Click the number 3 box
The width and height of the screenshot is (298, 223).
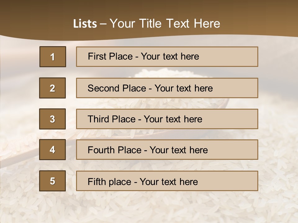[52, 119]
